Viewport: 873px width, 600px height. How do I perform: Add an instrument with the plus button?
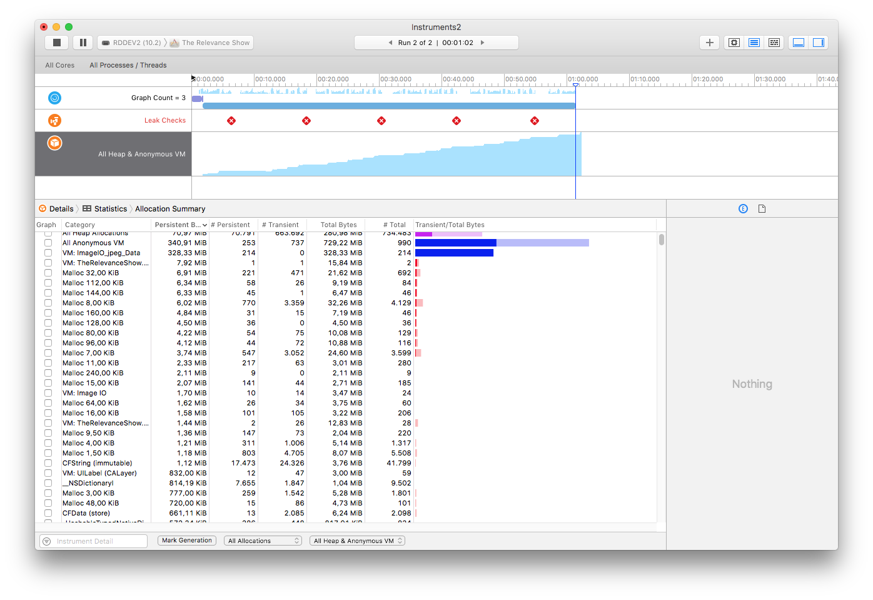point(709,43)
